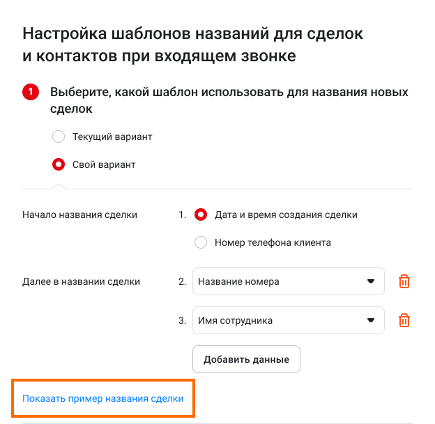Pick "Номер телефона клиента" radio option
The image size is (435, 424).
[x=201, y=243]
